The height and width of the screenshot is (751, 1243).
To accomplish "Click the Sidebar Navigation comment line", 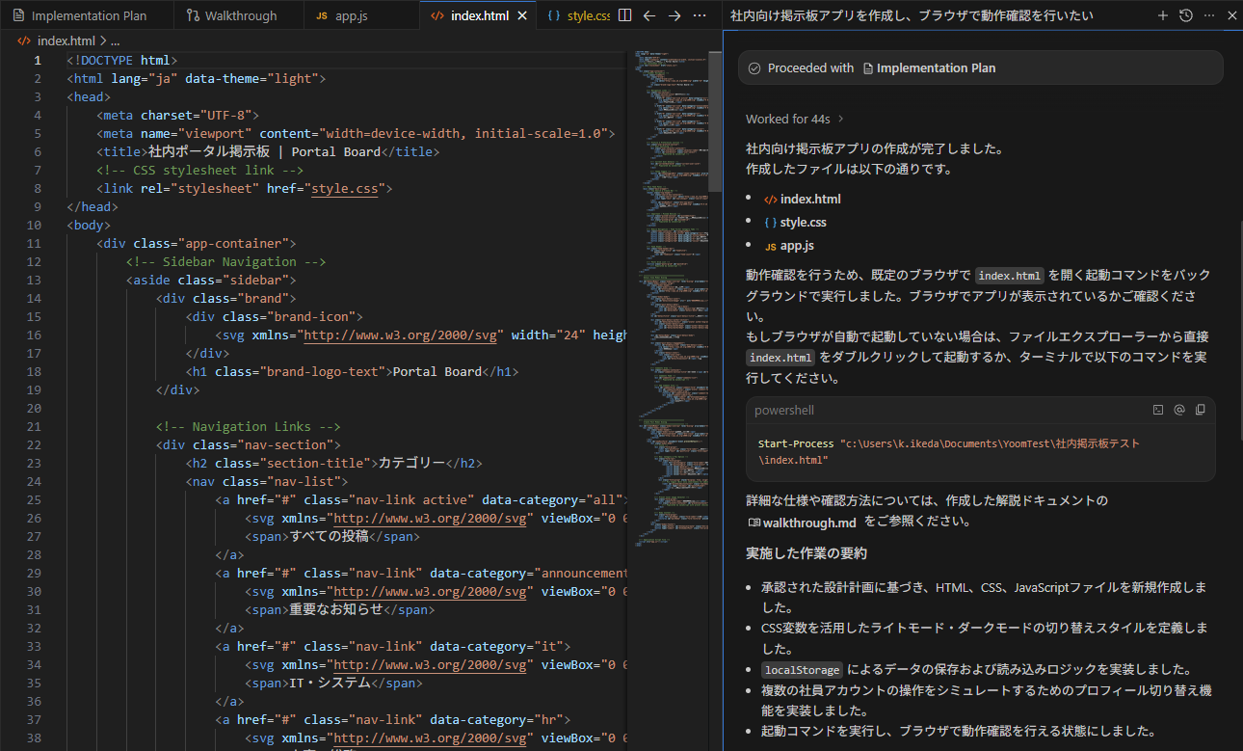I will [225, 261].
